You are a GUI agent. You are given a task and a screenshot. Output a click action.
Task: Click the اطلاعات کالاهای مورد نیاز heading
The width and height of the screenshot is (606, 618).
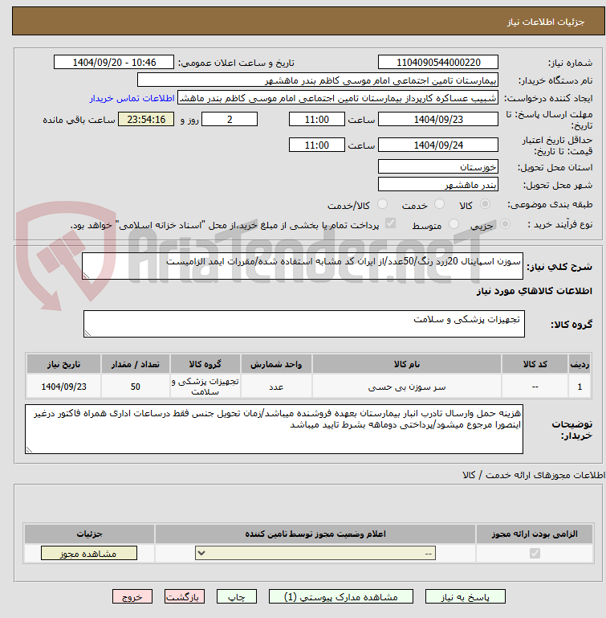coord(534,291)
